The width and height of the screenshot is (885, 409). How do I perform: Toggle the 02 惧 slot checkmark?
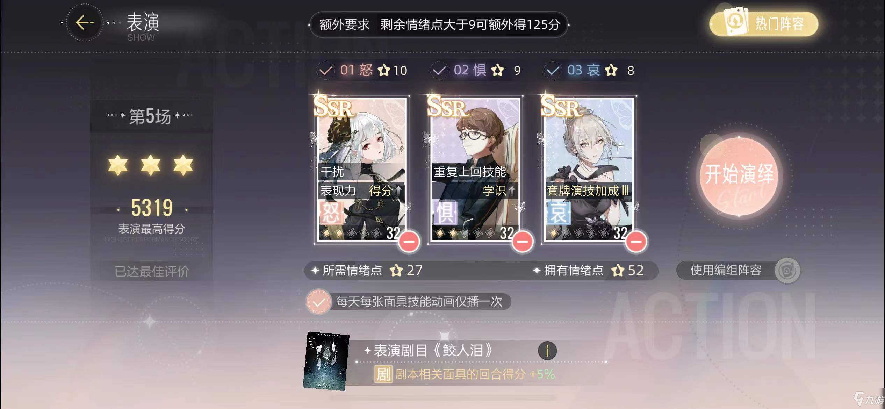[439, 71]
